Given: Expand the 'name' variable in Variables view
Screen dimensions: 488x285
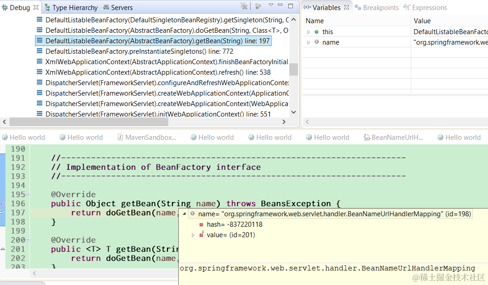Looking at the screenshot, I should point(308,42).
